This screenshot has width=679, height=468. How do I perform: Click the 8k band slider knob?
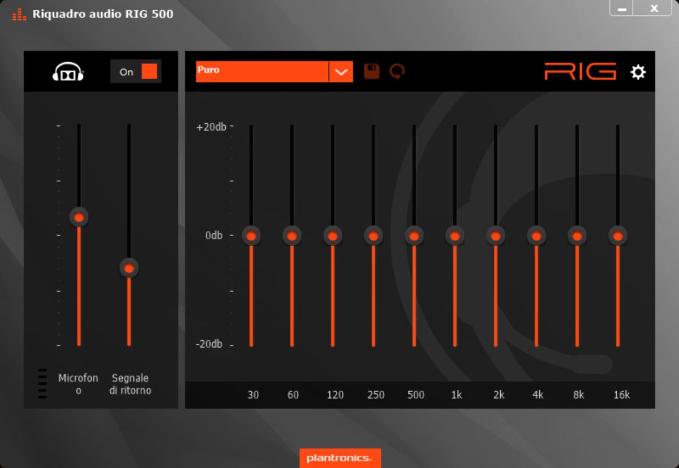point(577,236)
